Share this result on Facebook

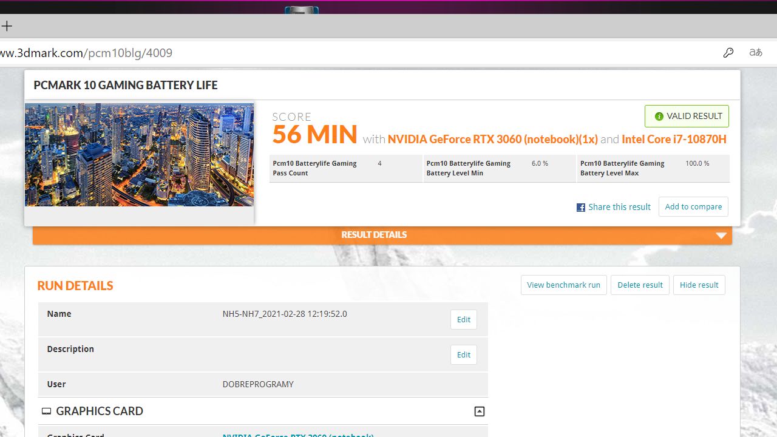point(614,207)
